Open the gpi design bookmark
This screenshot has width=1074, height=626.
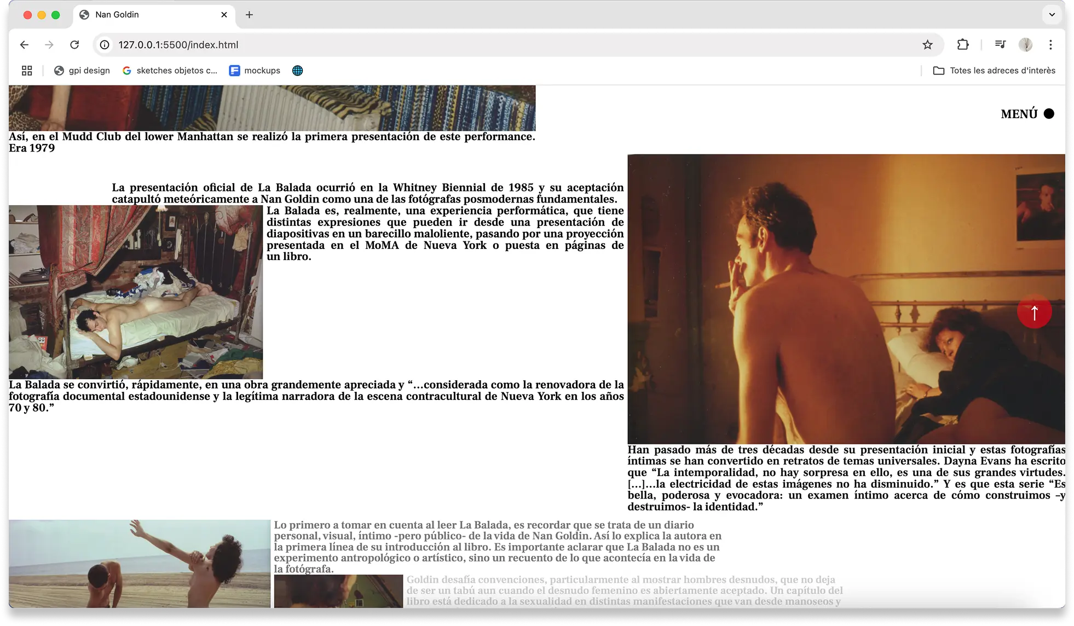(82, 71)
